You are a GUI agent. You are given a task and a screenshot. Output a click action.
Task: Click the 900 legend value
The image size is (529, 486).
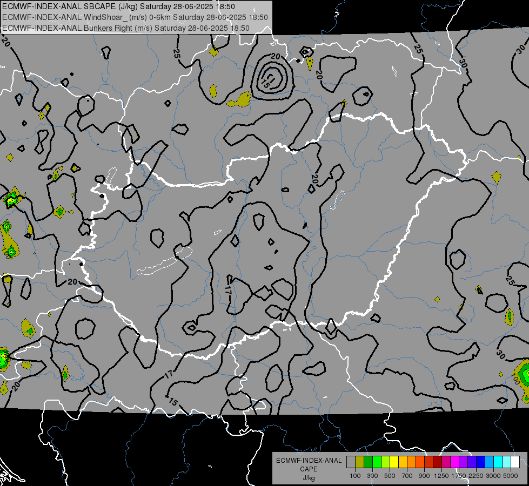(x=424, y=476)
